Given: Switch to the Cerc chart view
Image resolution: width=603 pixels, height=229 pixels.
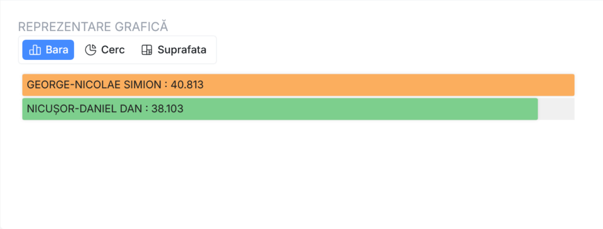Looking at the screenshot, I should (x=105, y=50).
